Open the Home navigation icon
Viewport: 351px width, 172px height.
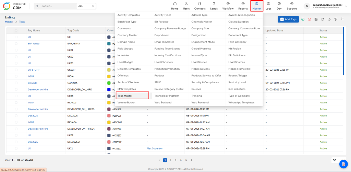click(174, 4)
